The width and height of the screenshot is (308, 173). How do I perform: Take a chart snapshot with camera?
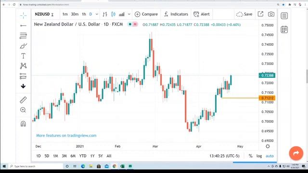click(271, 14)
